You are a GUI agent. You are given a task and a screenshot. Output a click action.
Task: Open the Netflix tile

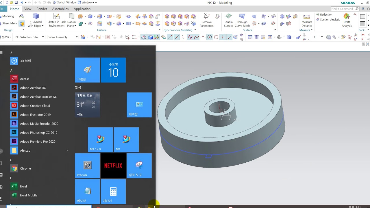coord(113,166)
